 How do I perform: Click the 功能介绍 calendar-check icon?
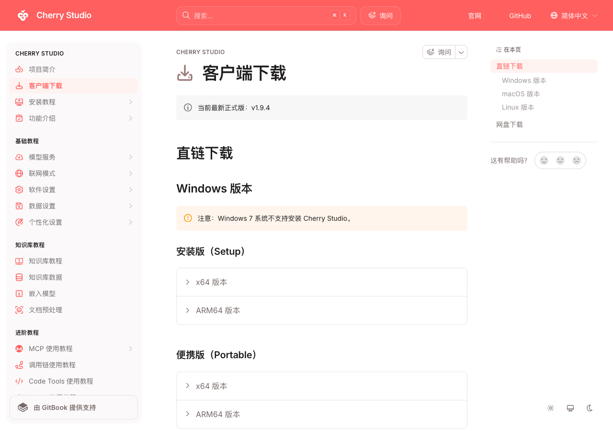(19, 118)
